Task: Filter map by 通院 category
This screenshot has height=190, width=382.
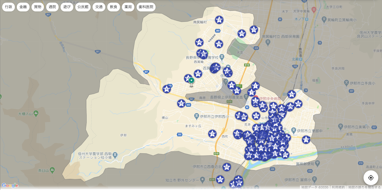Action: click(52, 7)
